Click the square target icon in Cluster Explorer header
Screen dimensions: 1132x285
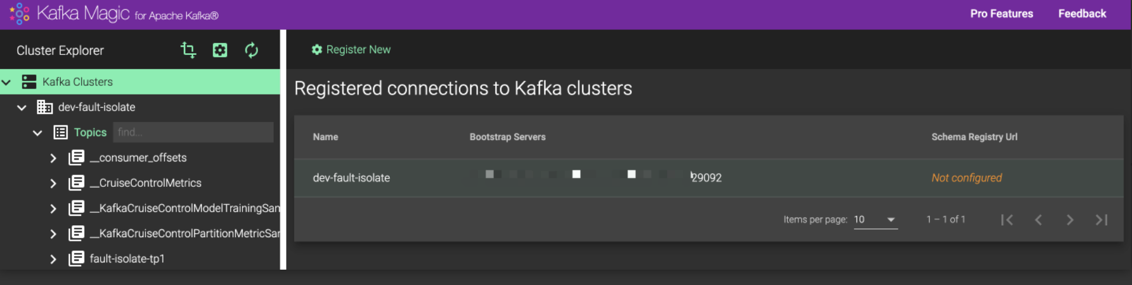coord(220,50)
